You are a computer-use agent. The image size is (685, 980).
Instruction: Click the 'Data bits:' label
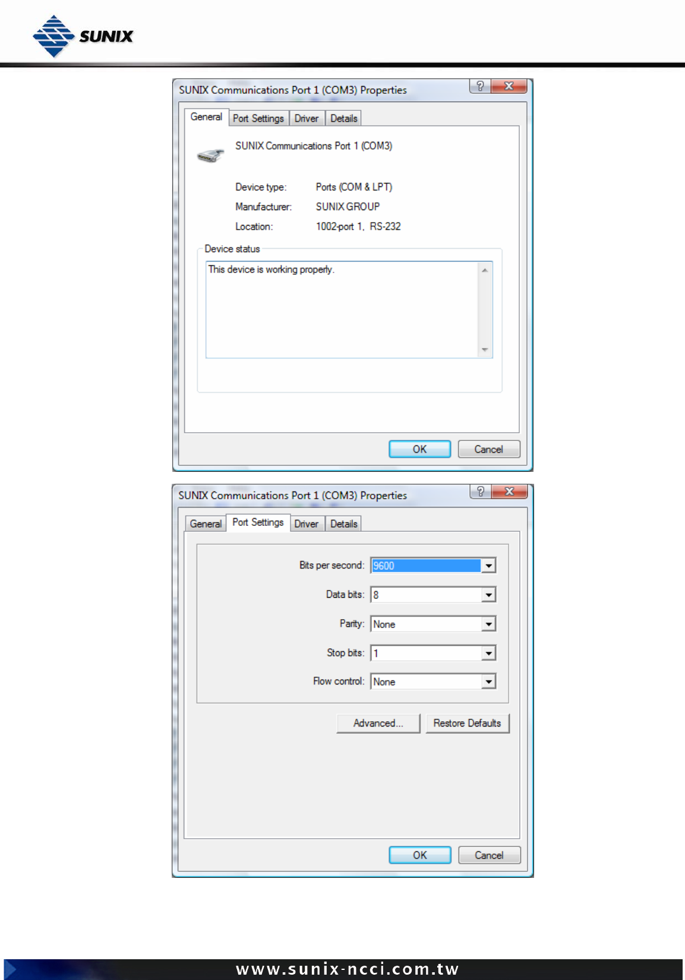pyautogui.click(x=345, y=594)
